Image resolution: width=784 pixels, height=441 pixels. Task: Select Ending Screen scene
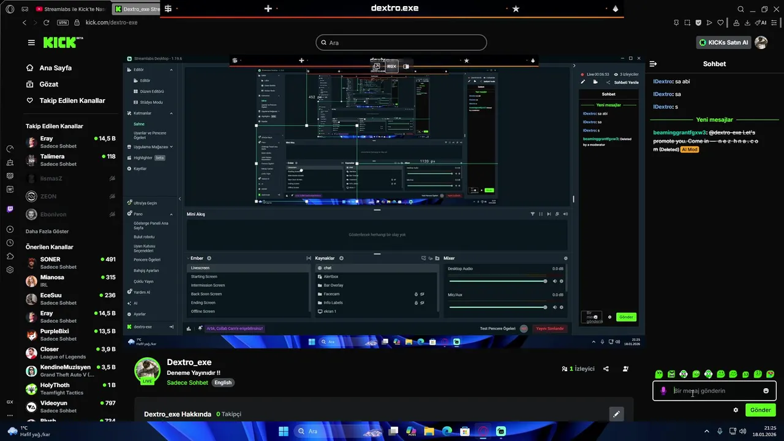pos(248,303)
